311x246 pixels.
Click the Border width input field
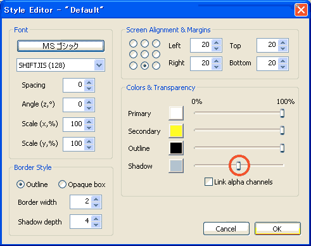pos(80,202)
